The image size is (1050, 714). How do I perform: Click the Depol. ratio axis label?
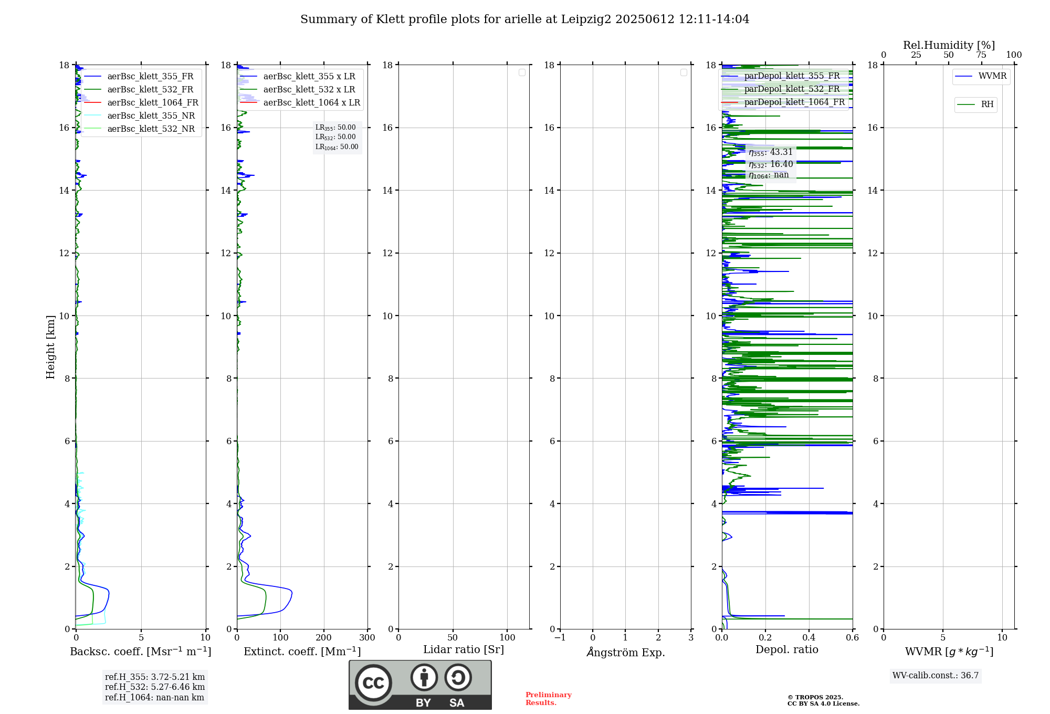pyautogui.click(x=787, y=650)
